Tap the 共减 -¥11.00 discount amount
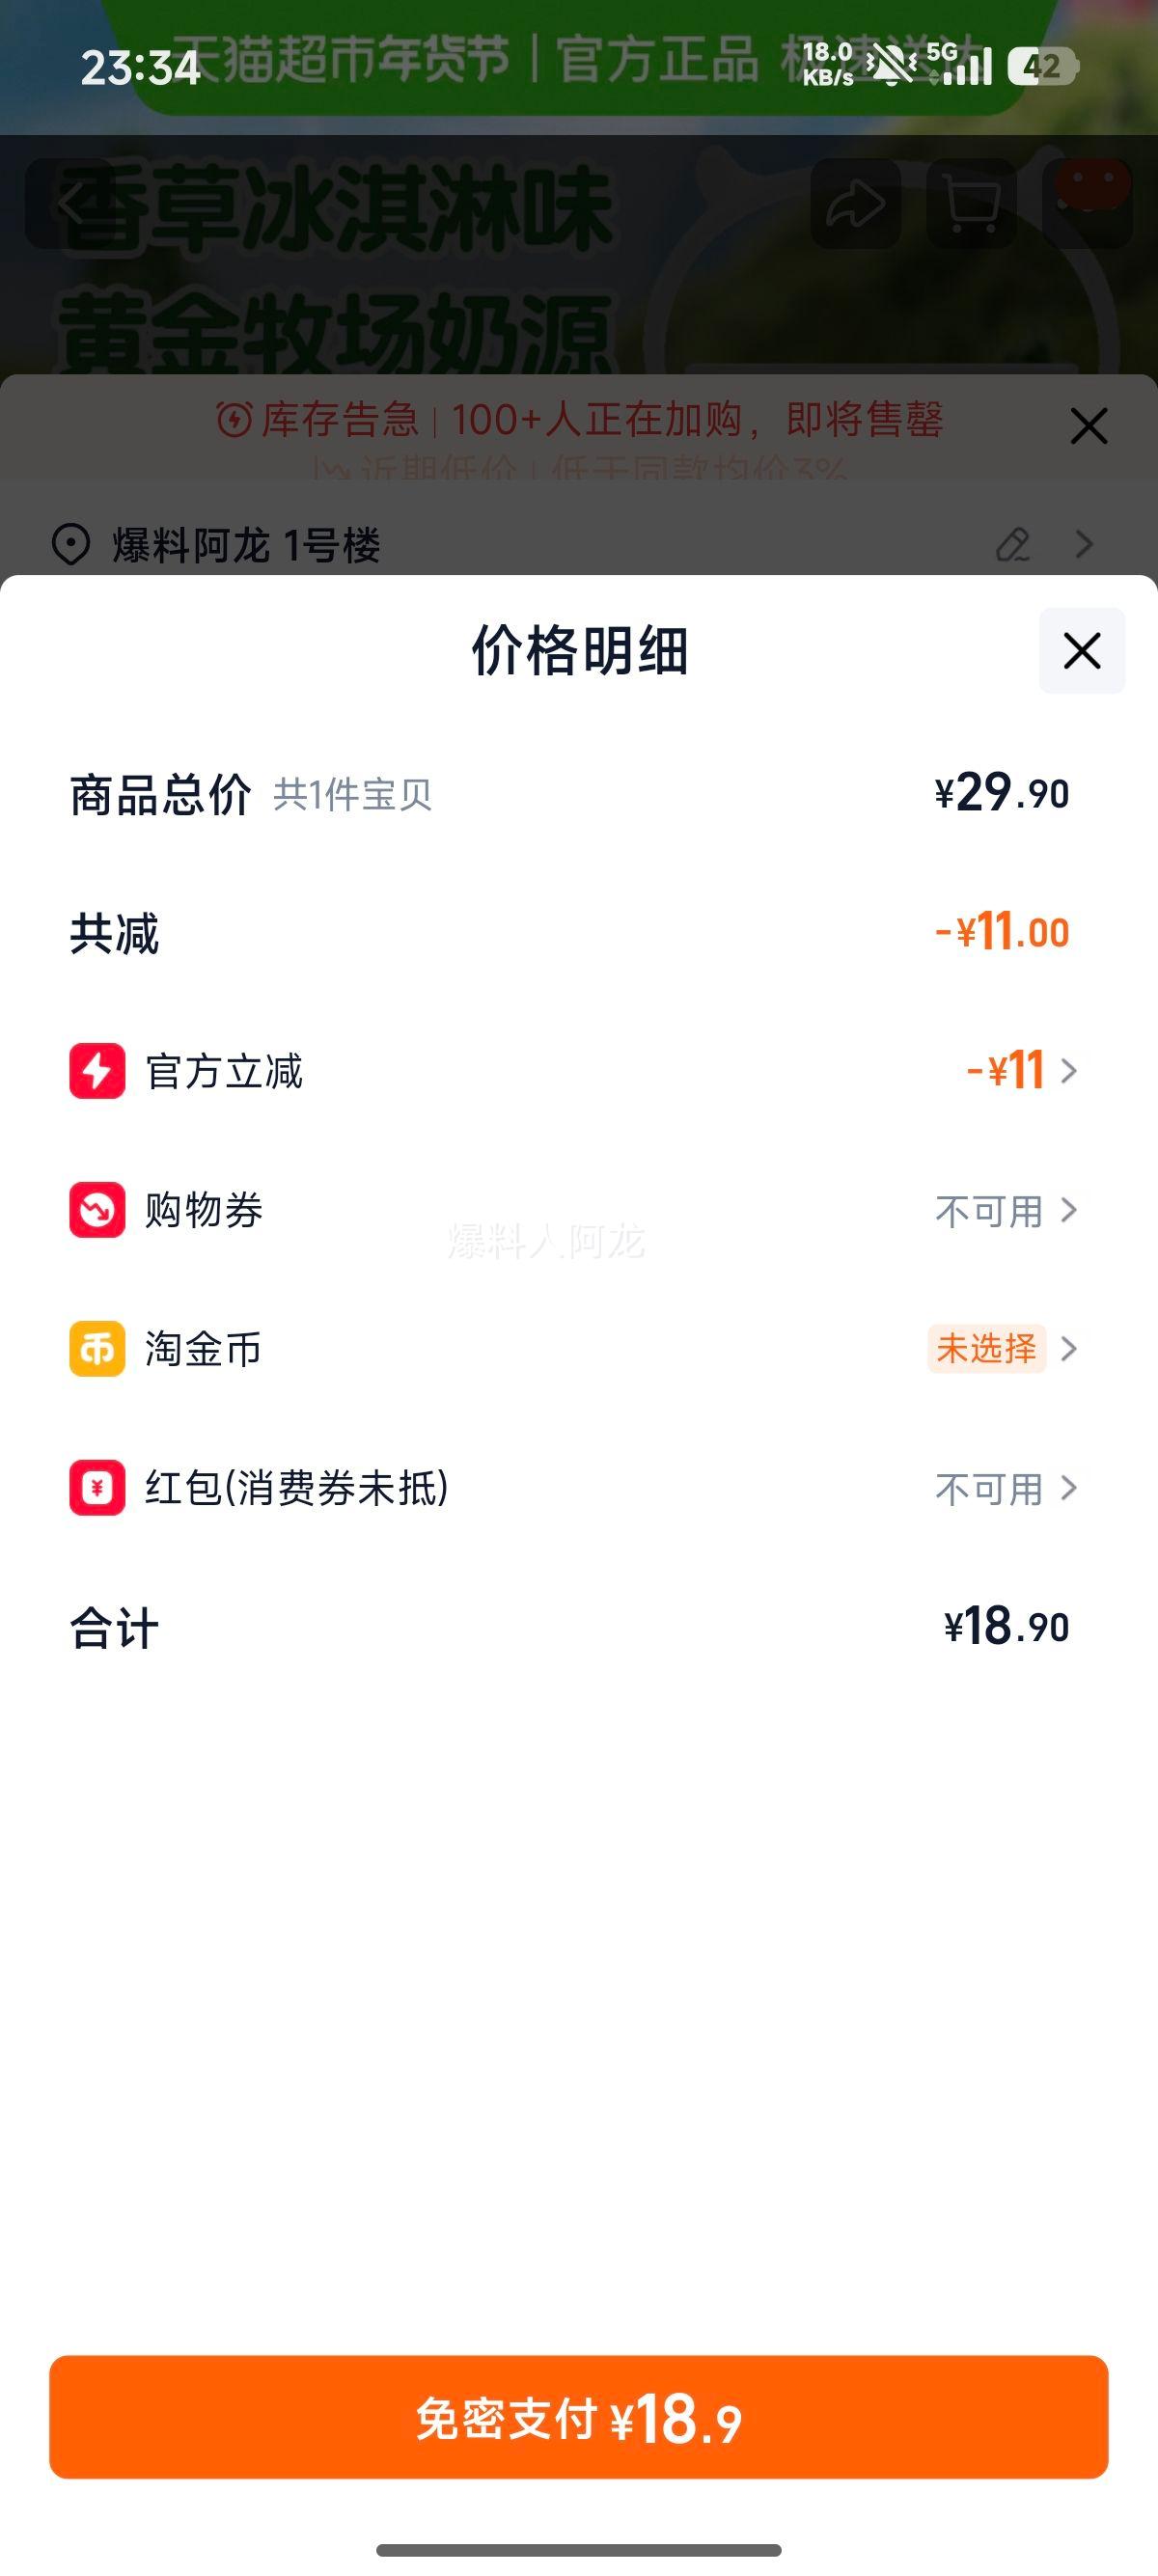Viewport: 1158px width, 2576px height. click(x=1002, y=932)
